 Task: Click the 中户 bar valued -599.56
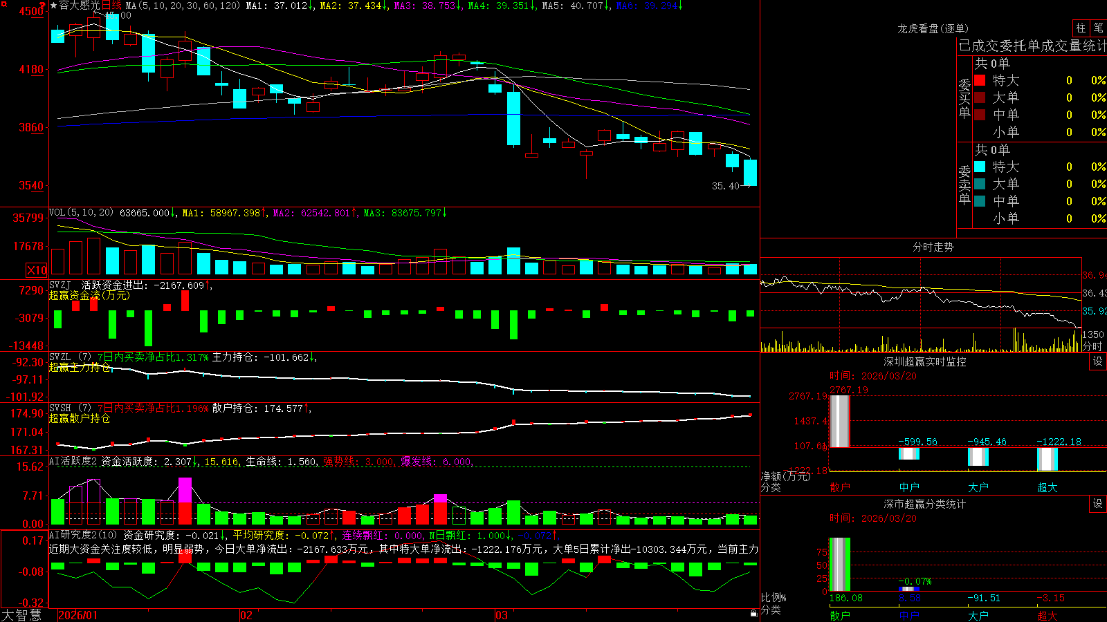[909, 453]
